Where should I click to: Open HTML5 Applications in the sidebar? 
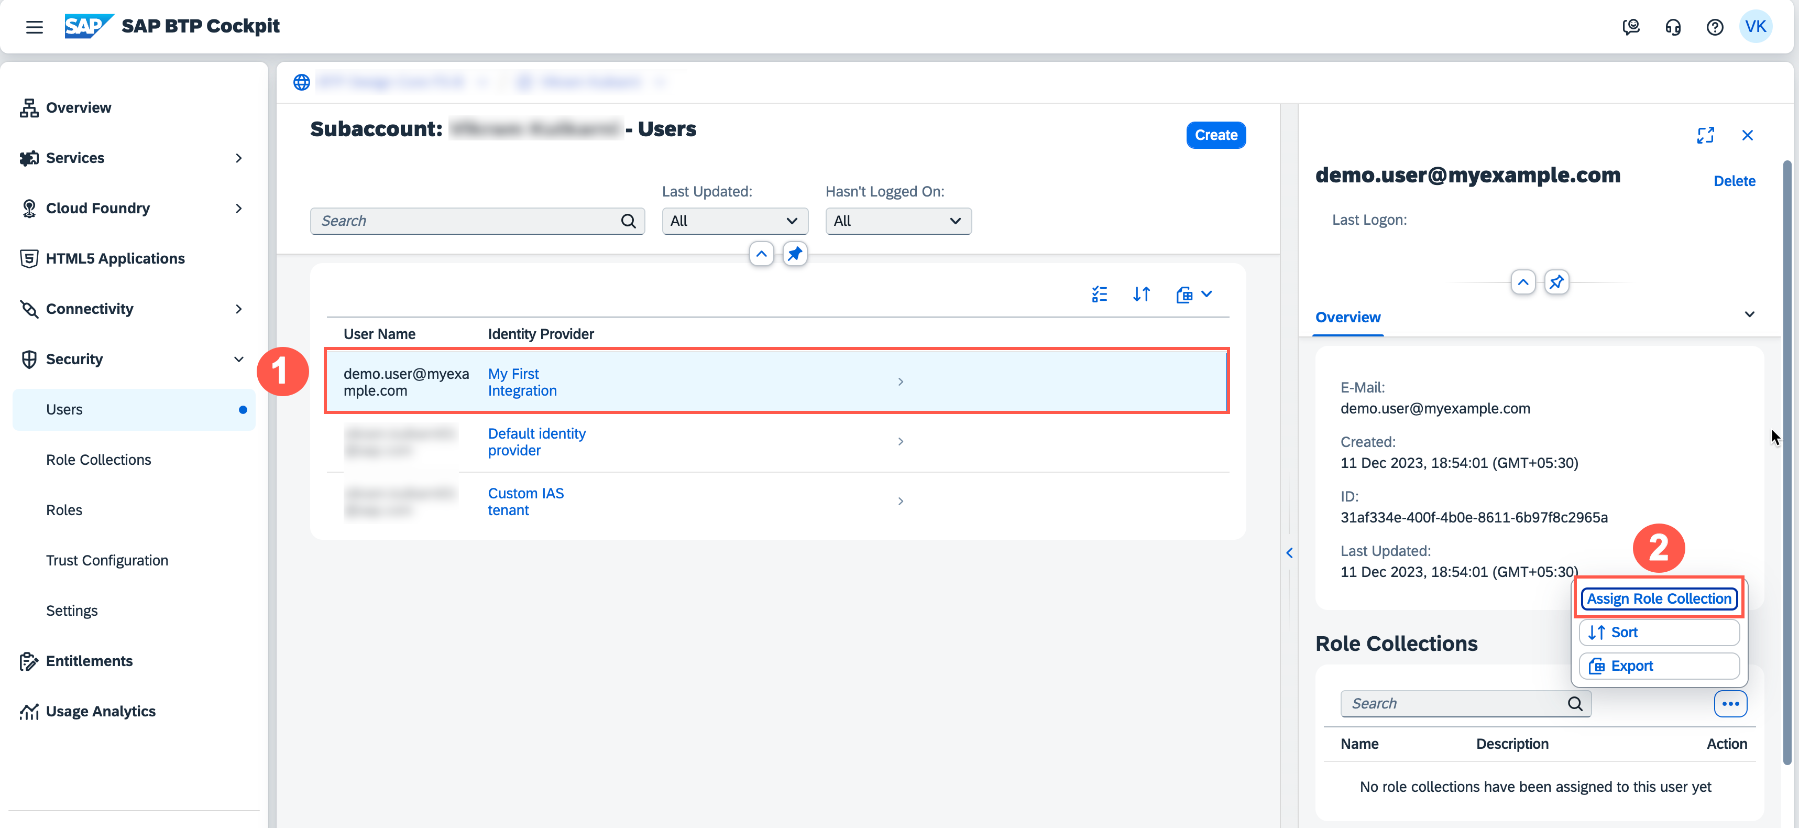coord(115,258)
